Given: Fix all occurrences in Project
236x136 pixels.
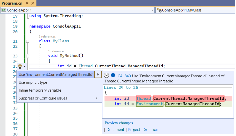Looking at the screenshot, I should pos(134,130).
